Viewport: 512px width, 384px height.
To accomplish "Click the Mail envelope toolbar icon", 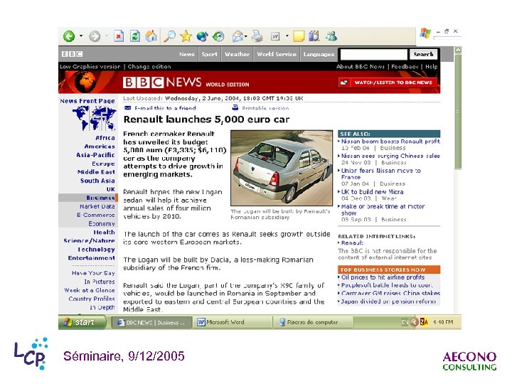I will point(238,36).
